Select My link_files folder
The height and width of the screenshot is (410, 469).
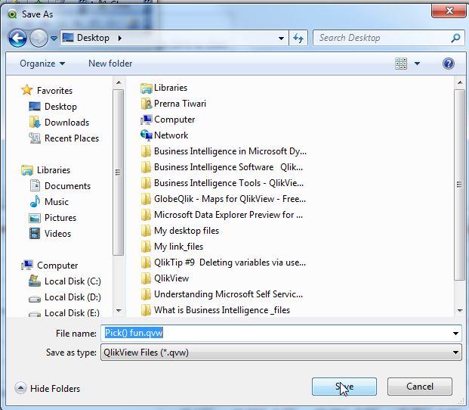[x=171, y=247]
